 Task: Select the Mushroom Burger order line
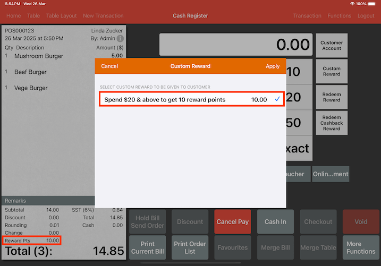(64, 56)
